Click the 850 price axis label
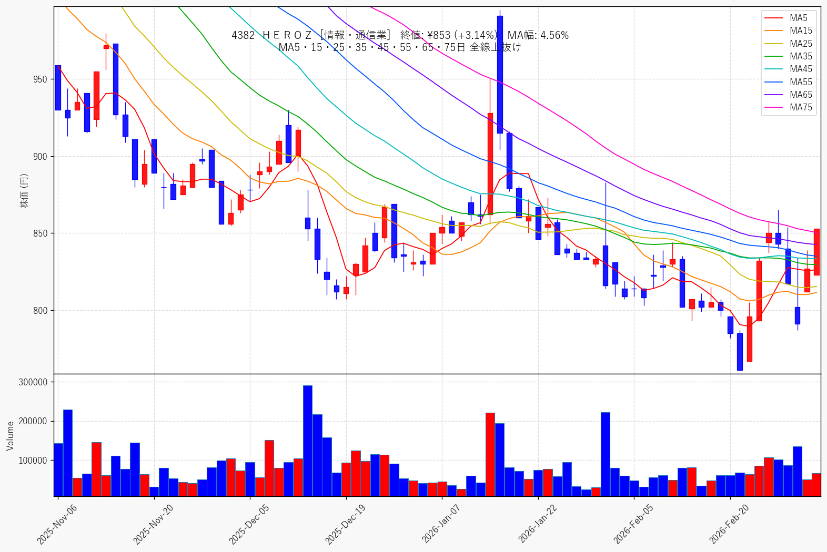The image size is (827, 552). (x=40, y=233)
